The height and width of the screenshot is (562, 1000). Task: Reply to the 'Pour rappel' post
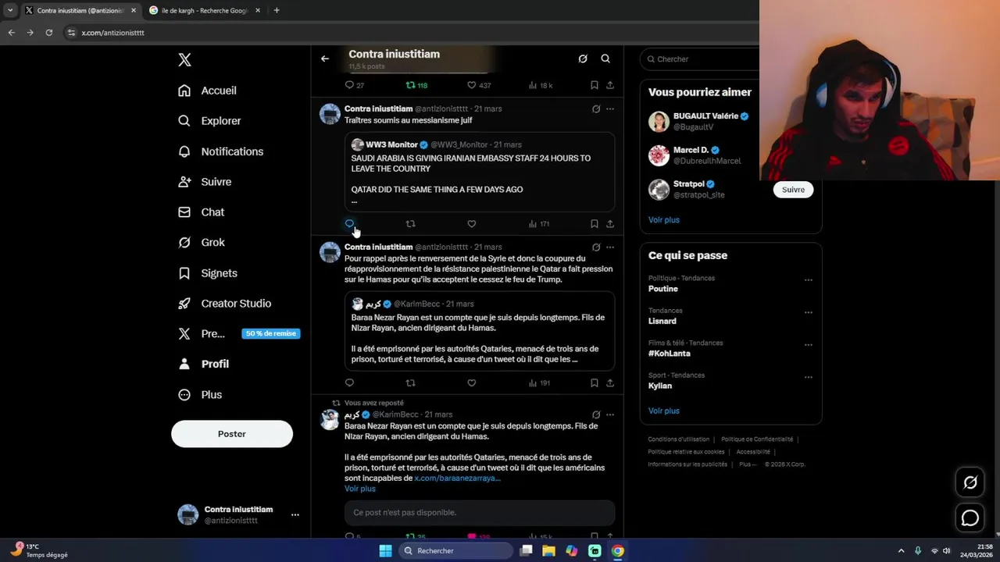[349, 383]
